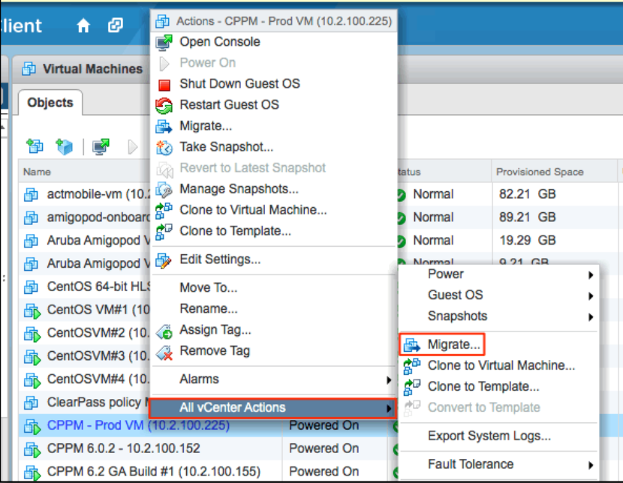Click the ClearPass policy row VM icon

tap(31, 403)
